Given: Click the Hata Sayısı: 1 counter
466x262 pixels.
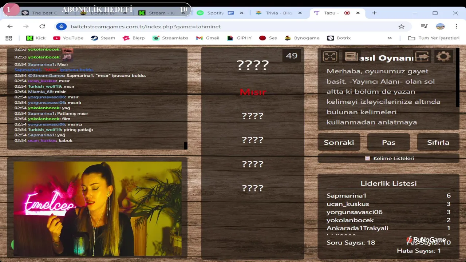Looking at the screenshot, I should tap(419, 251).
